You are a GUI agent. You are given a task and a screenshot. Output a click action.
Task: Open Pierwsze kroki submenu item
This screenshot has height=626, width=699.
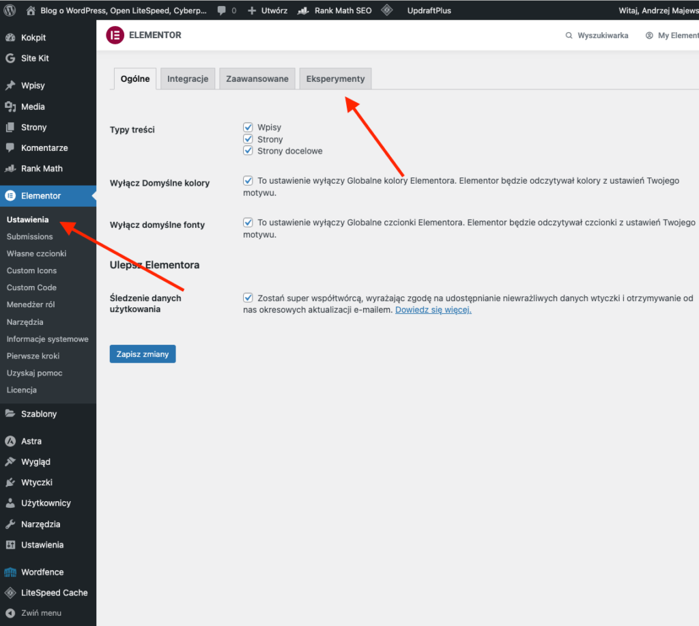33,356
